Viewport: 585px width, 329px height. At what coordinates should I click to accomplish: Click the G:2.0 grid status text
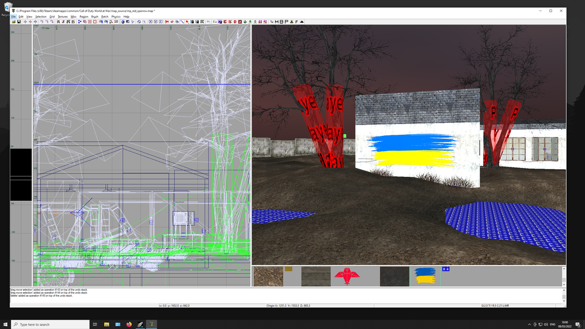495,306
